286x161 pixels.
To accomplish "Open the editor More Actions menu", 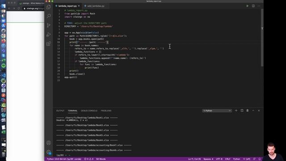I will point(259,6).
